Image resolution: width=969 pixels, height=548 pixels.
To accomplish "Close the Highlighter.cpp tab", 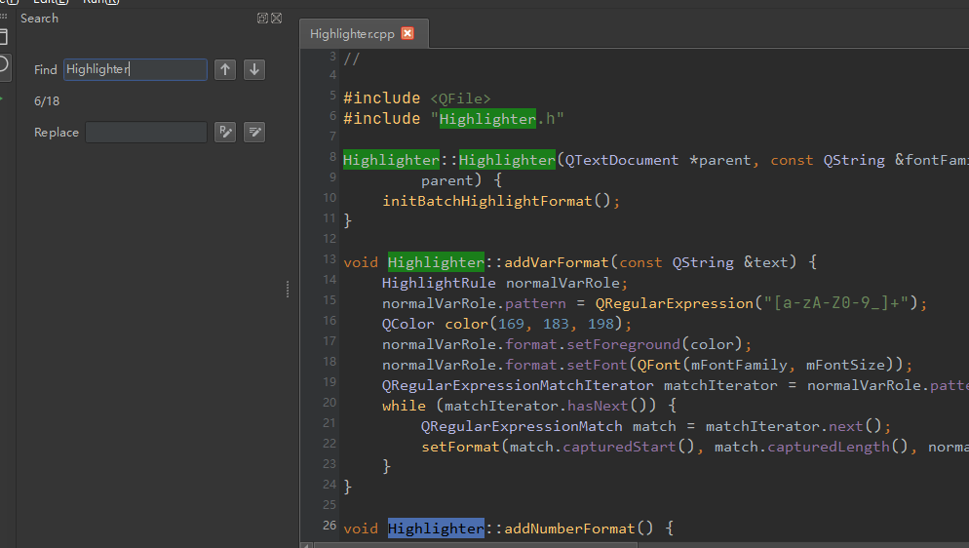I will (x=407, y=33).
